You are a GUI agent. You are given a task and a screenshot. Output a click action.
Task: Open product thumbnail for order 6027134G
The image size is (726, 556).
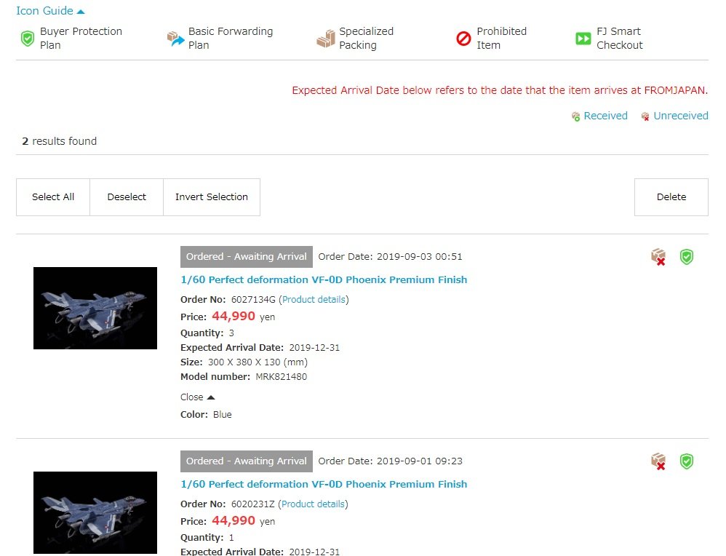coord(95,308)
